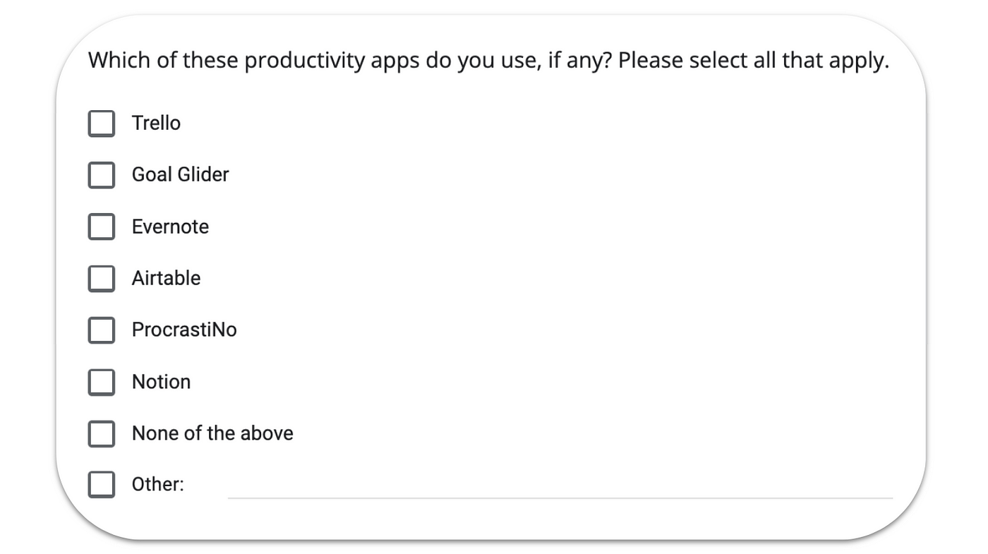Click the Evernote label text
988x554 pixels.
coord(169,227)
